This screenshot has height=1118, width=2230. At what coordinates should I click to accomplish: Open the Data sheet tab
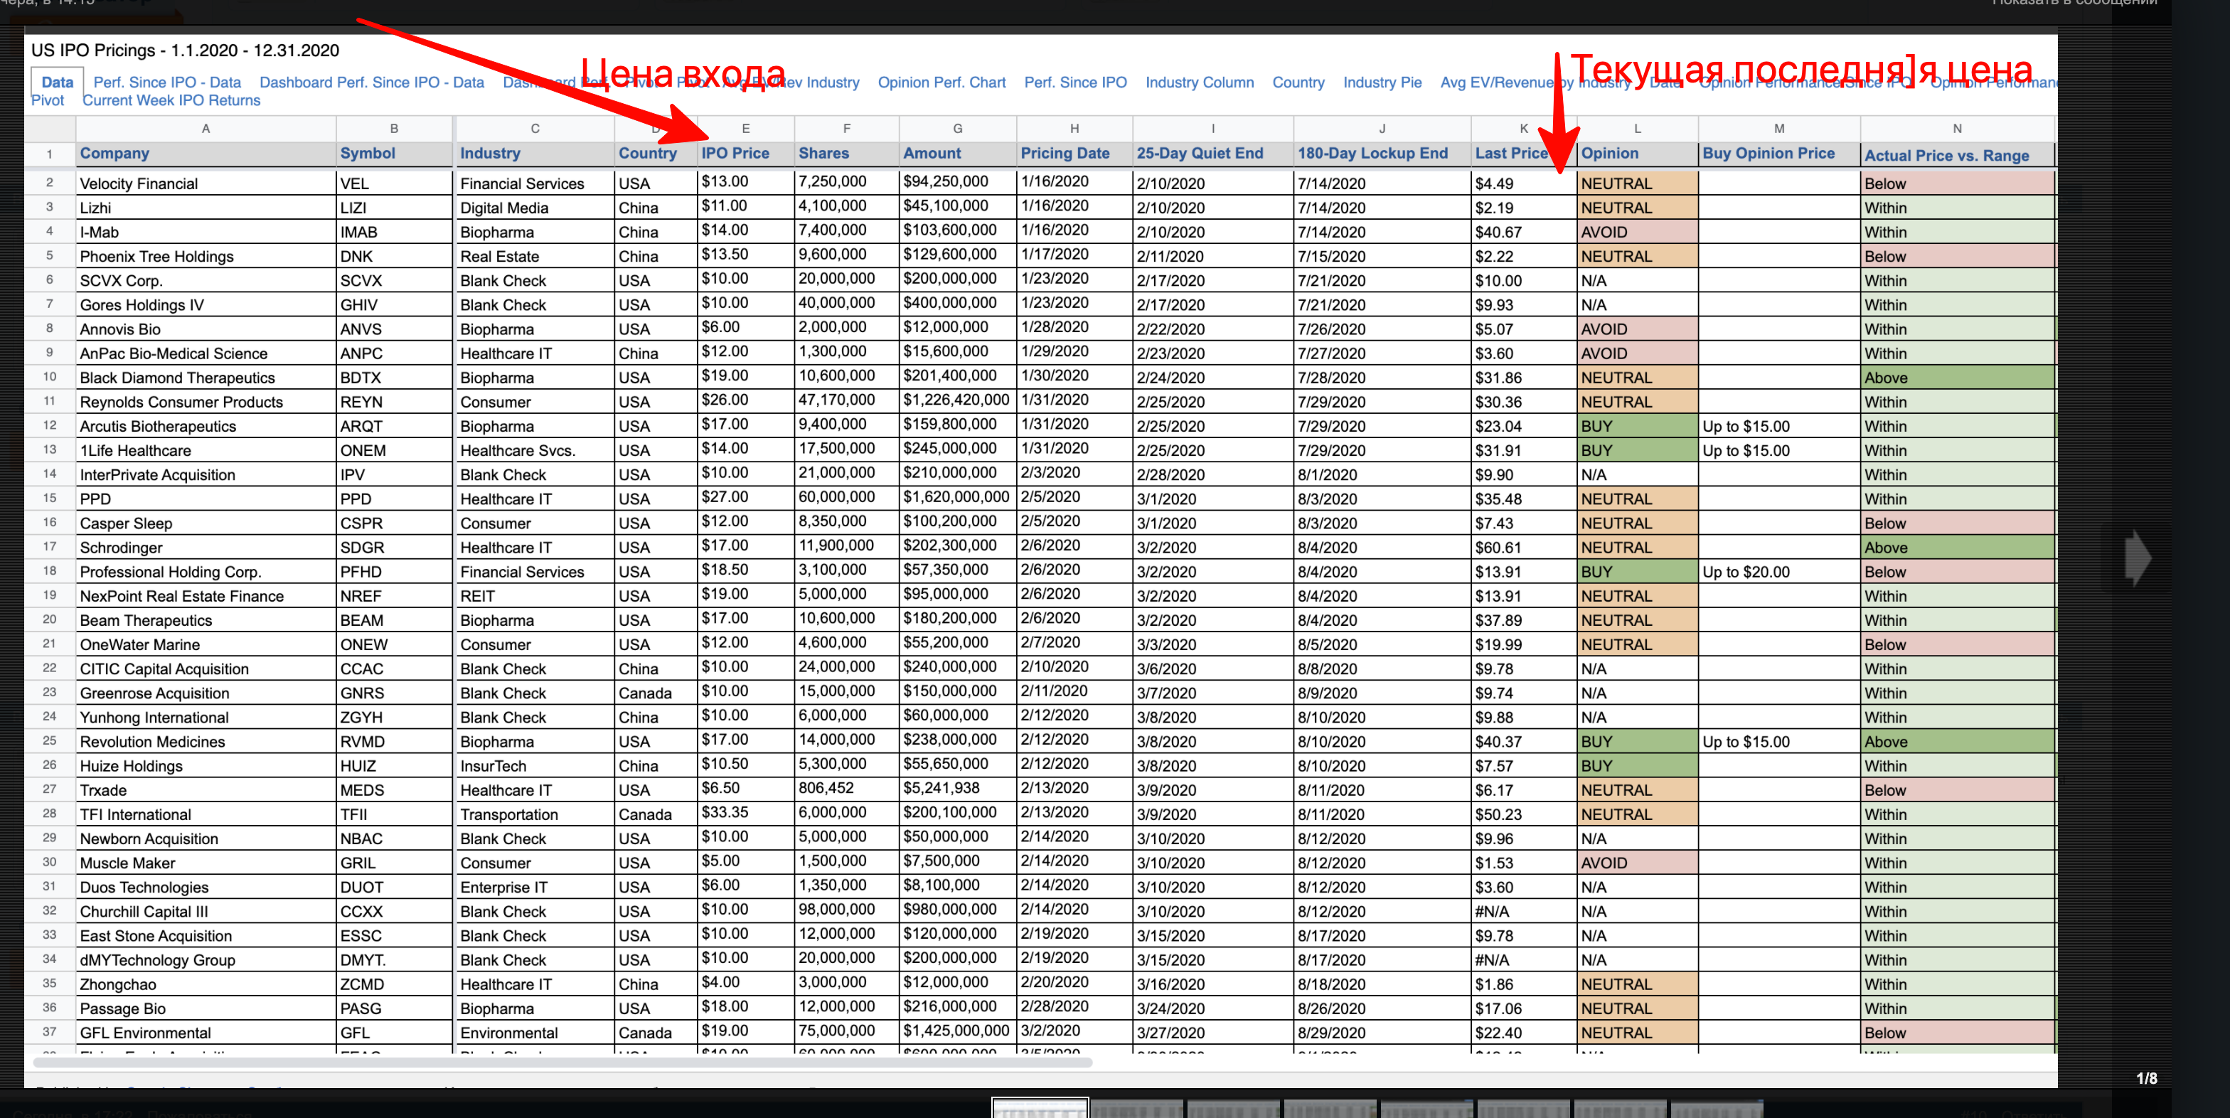pos(57,82)
